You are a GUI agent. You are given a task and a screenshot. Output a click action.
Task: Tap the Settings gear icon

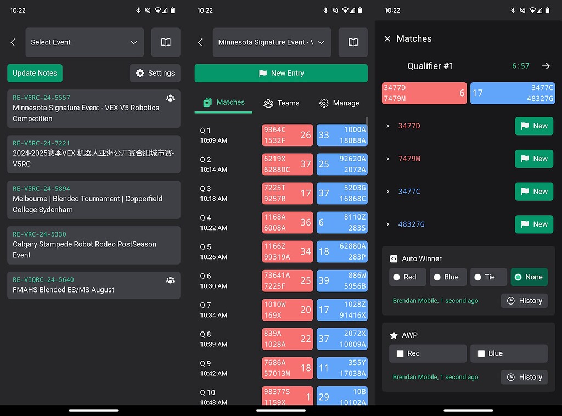pyautogui.click(x=155, y=73)
